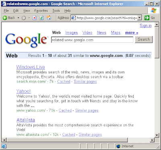Open Cached link for www.yahoo.com
This screenshot has height=150, width=161.
coord(65,110)
